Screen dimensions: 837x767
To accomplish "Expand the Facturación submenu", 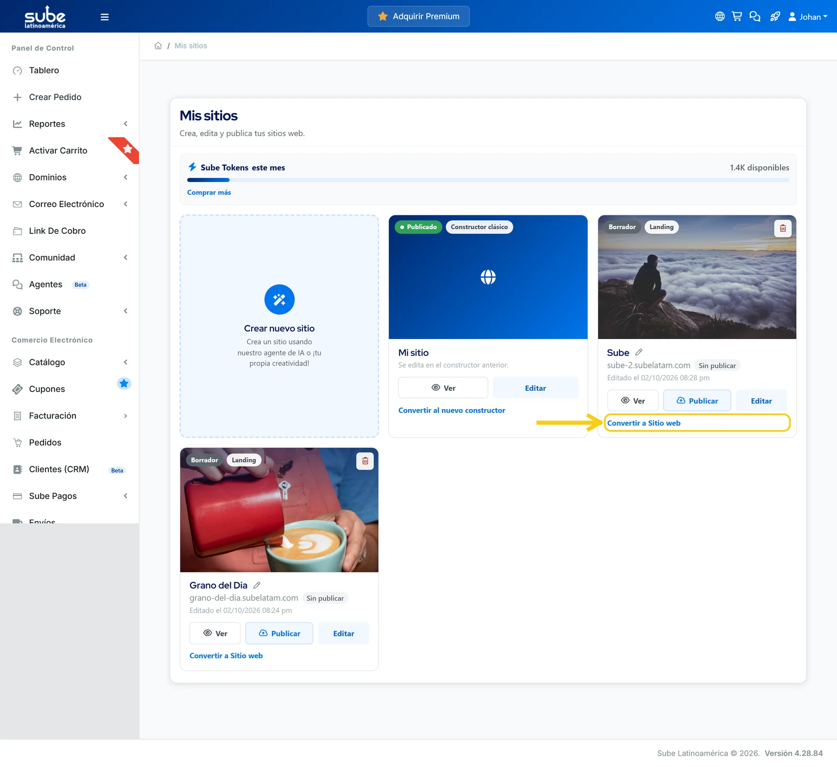I will click(70, 415).
